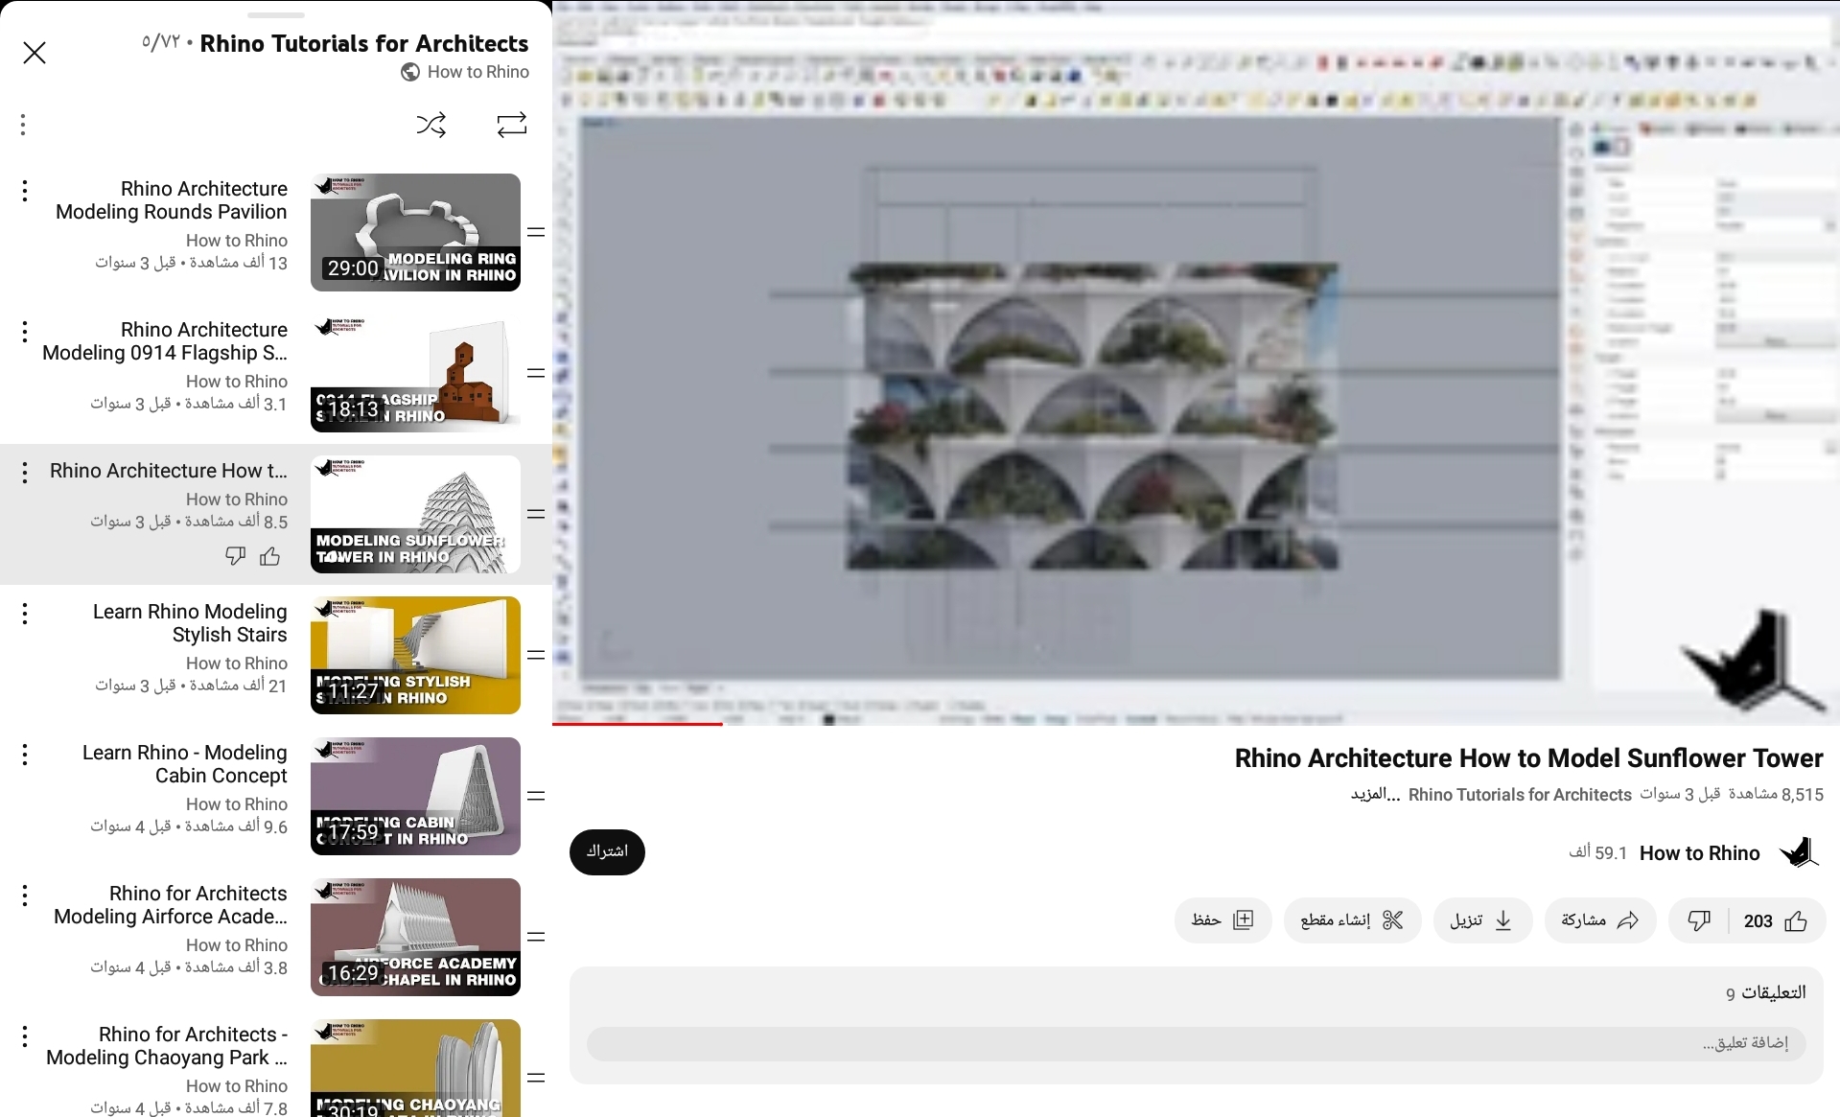1840x1117 pixels.
Task: Open playlist options three-dot menu
Action: point(23,125)
